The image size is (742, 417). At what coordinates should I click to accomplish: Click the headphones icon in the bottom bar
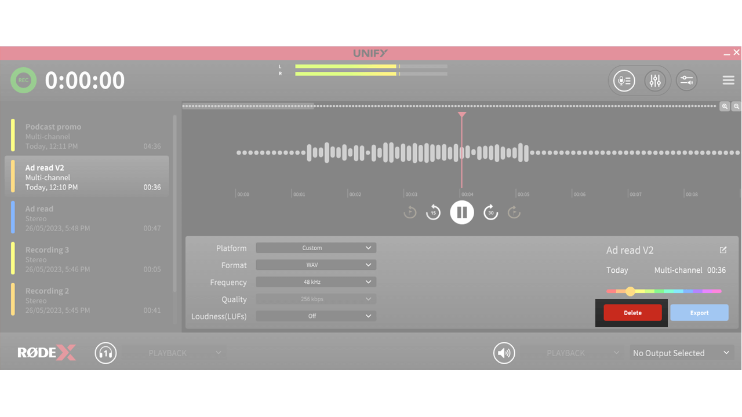click(x=106, y=352)
